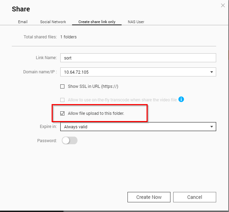Uncheck Allow file upload to this folder
229x212 pixels.
click(62, 113)
